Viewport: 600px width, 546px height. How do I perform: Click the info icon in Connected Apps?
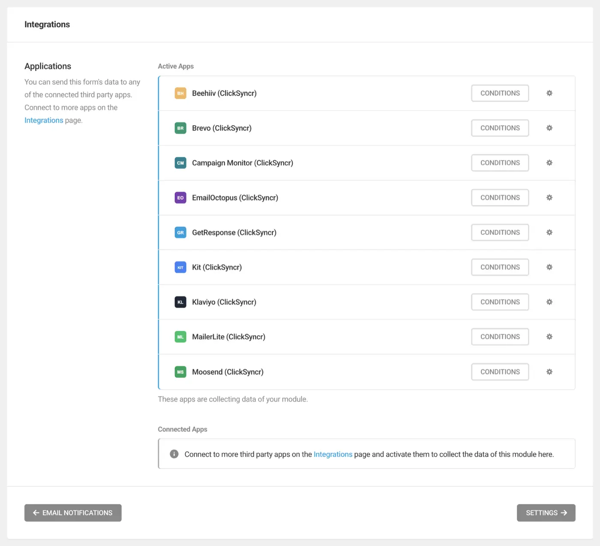174,454
